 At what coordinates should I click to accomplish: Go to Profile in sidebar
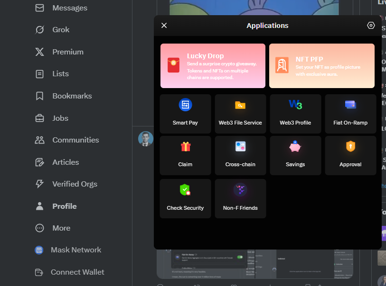pos(56,206)
